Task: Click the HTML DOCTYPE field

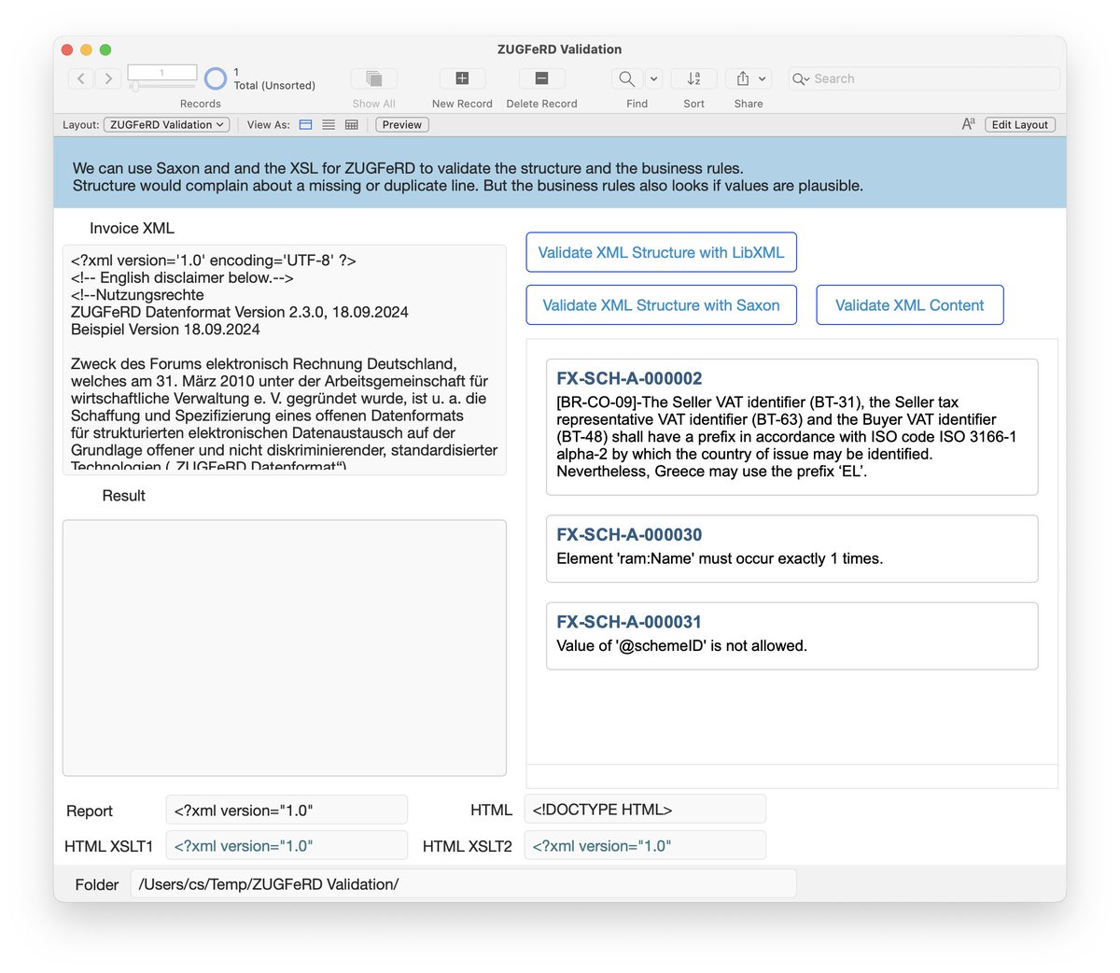Action: click(x=645, y=810)
